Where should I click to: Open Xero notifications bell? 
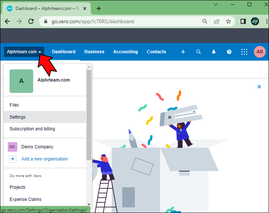[214, 52]
